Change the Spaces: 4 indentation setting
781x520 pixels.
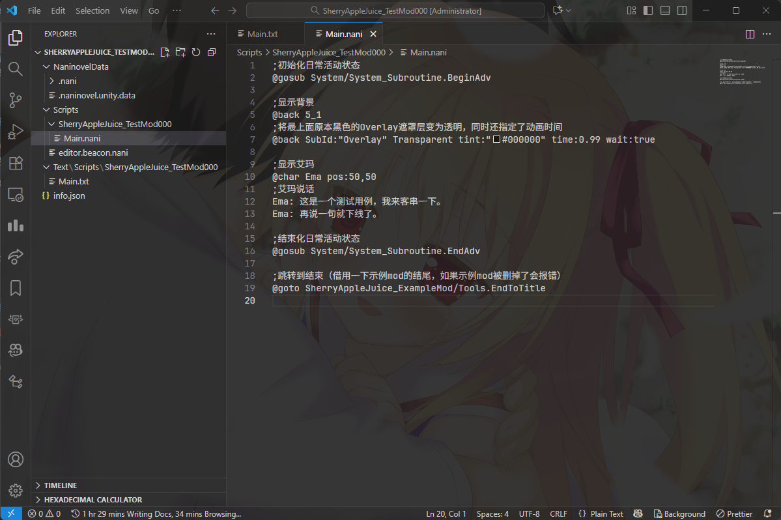(x=493, y=513)
